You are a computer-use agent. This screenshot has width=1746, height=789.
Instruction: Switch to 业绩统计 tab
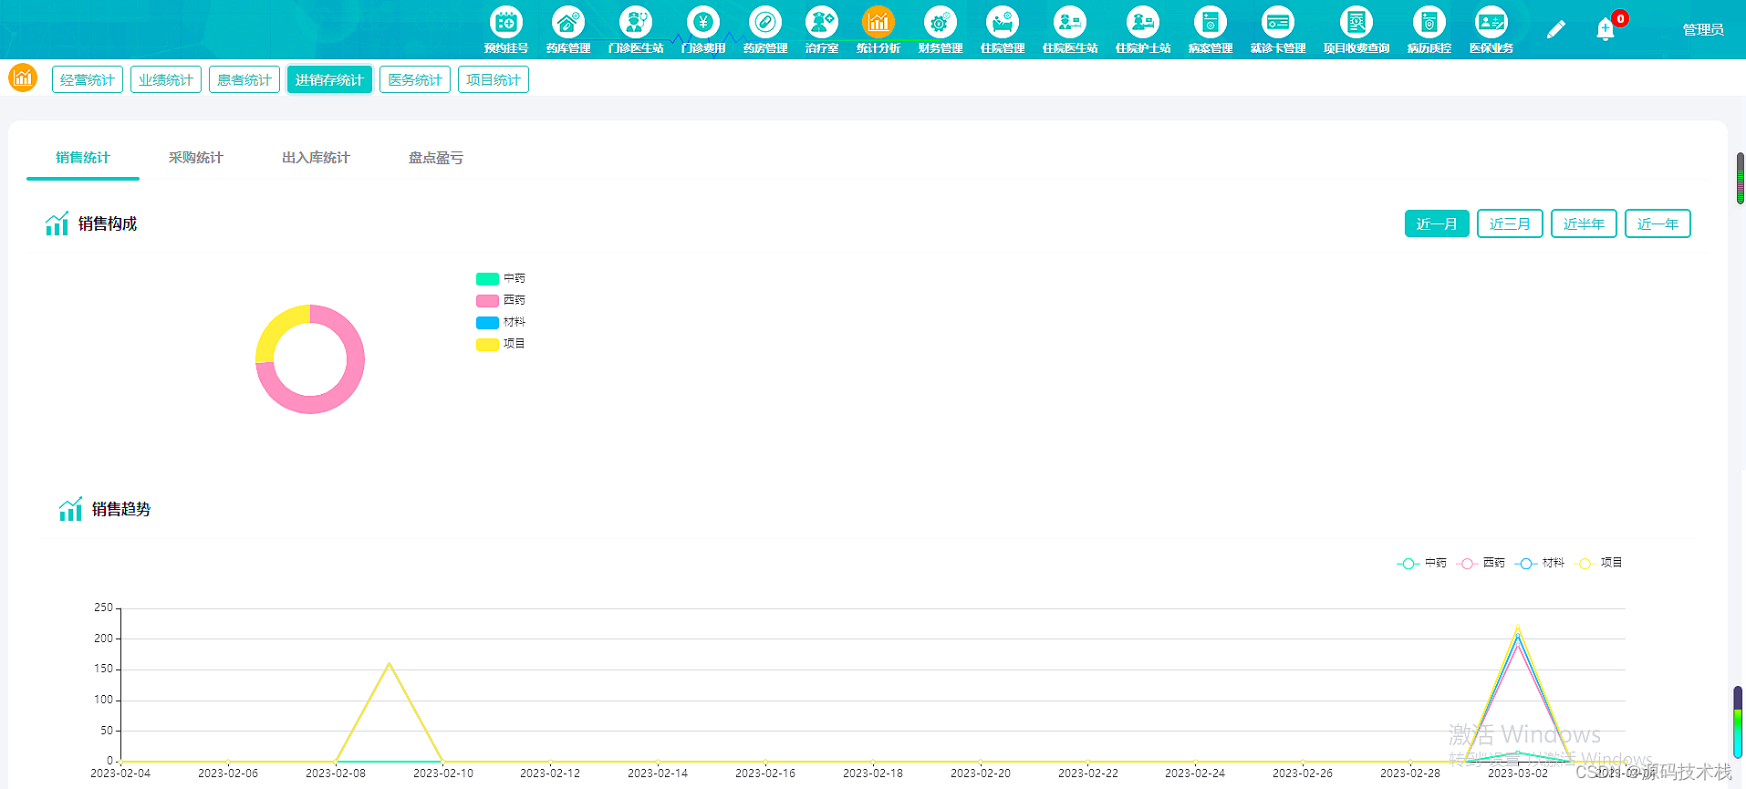(x=166, y=79)
